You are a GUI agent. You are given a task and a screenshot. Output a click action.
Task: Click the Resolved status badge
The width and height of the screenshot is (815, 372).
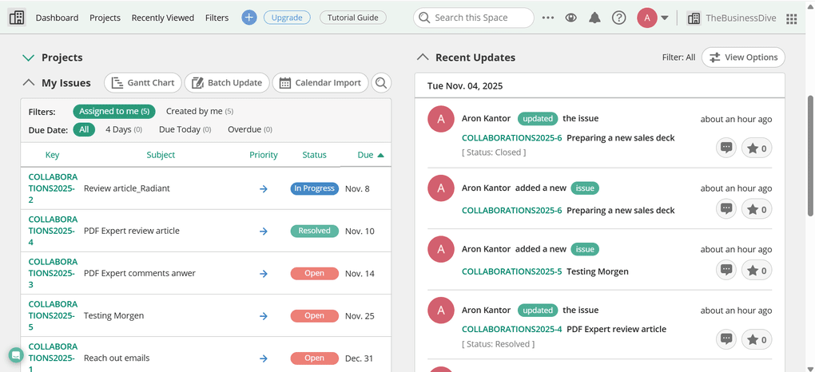pos(315,231)
